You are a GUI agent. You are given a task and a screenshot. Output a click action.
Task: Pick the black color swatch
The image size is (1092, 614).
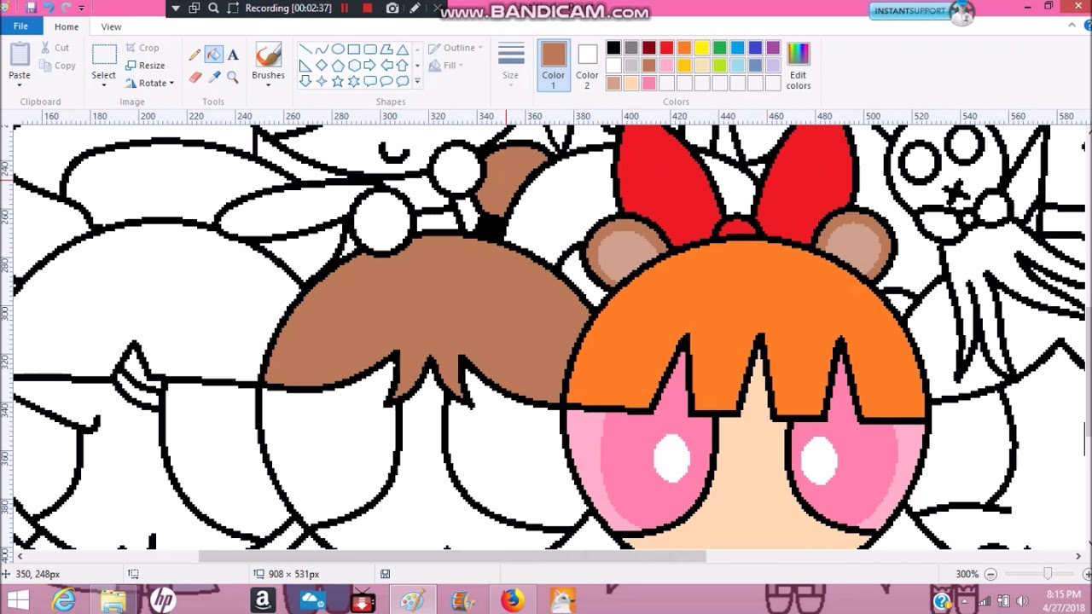[x=613, y=48]
